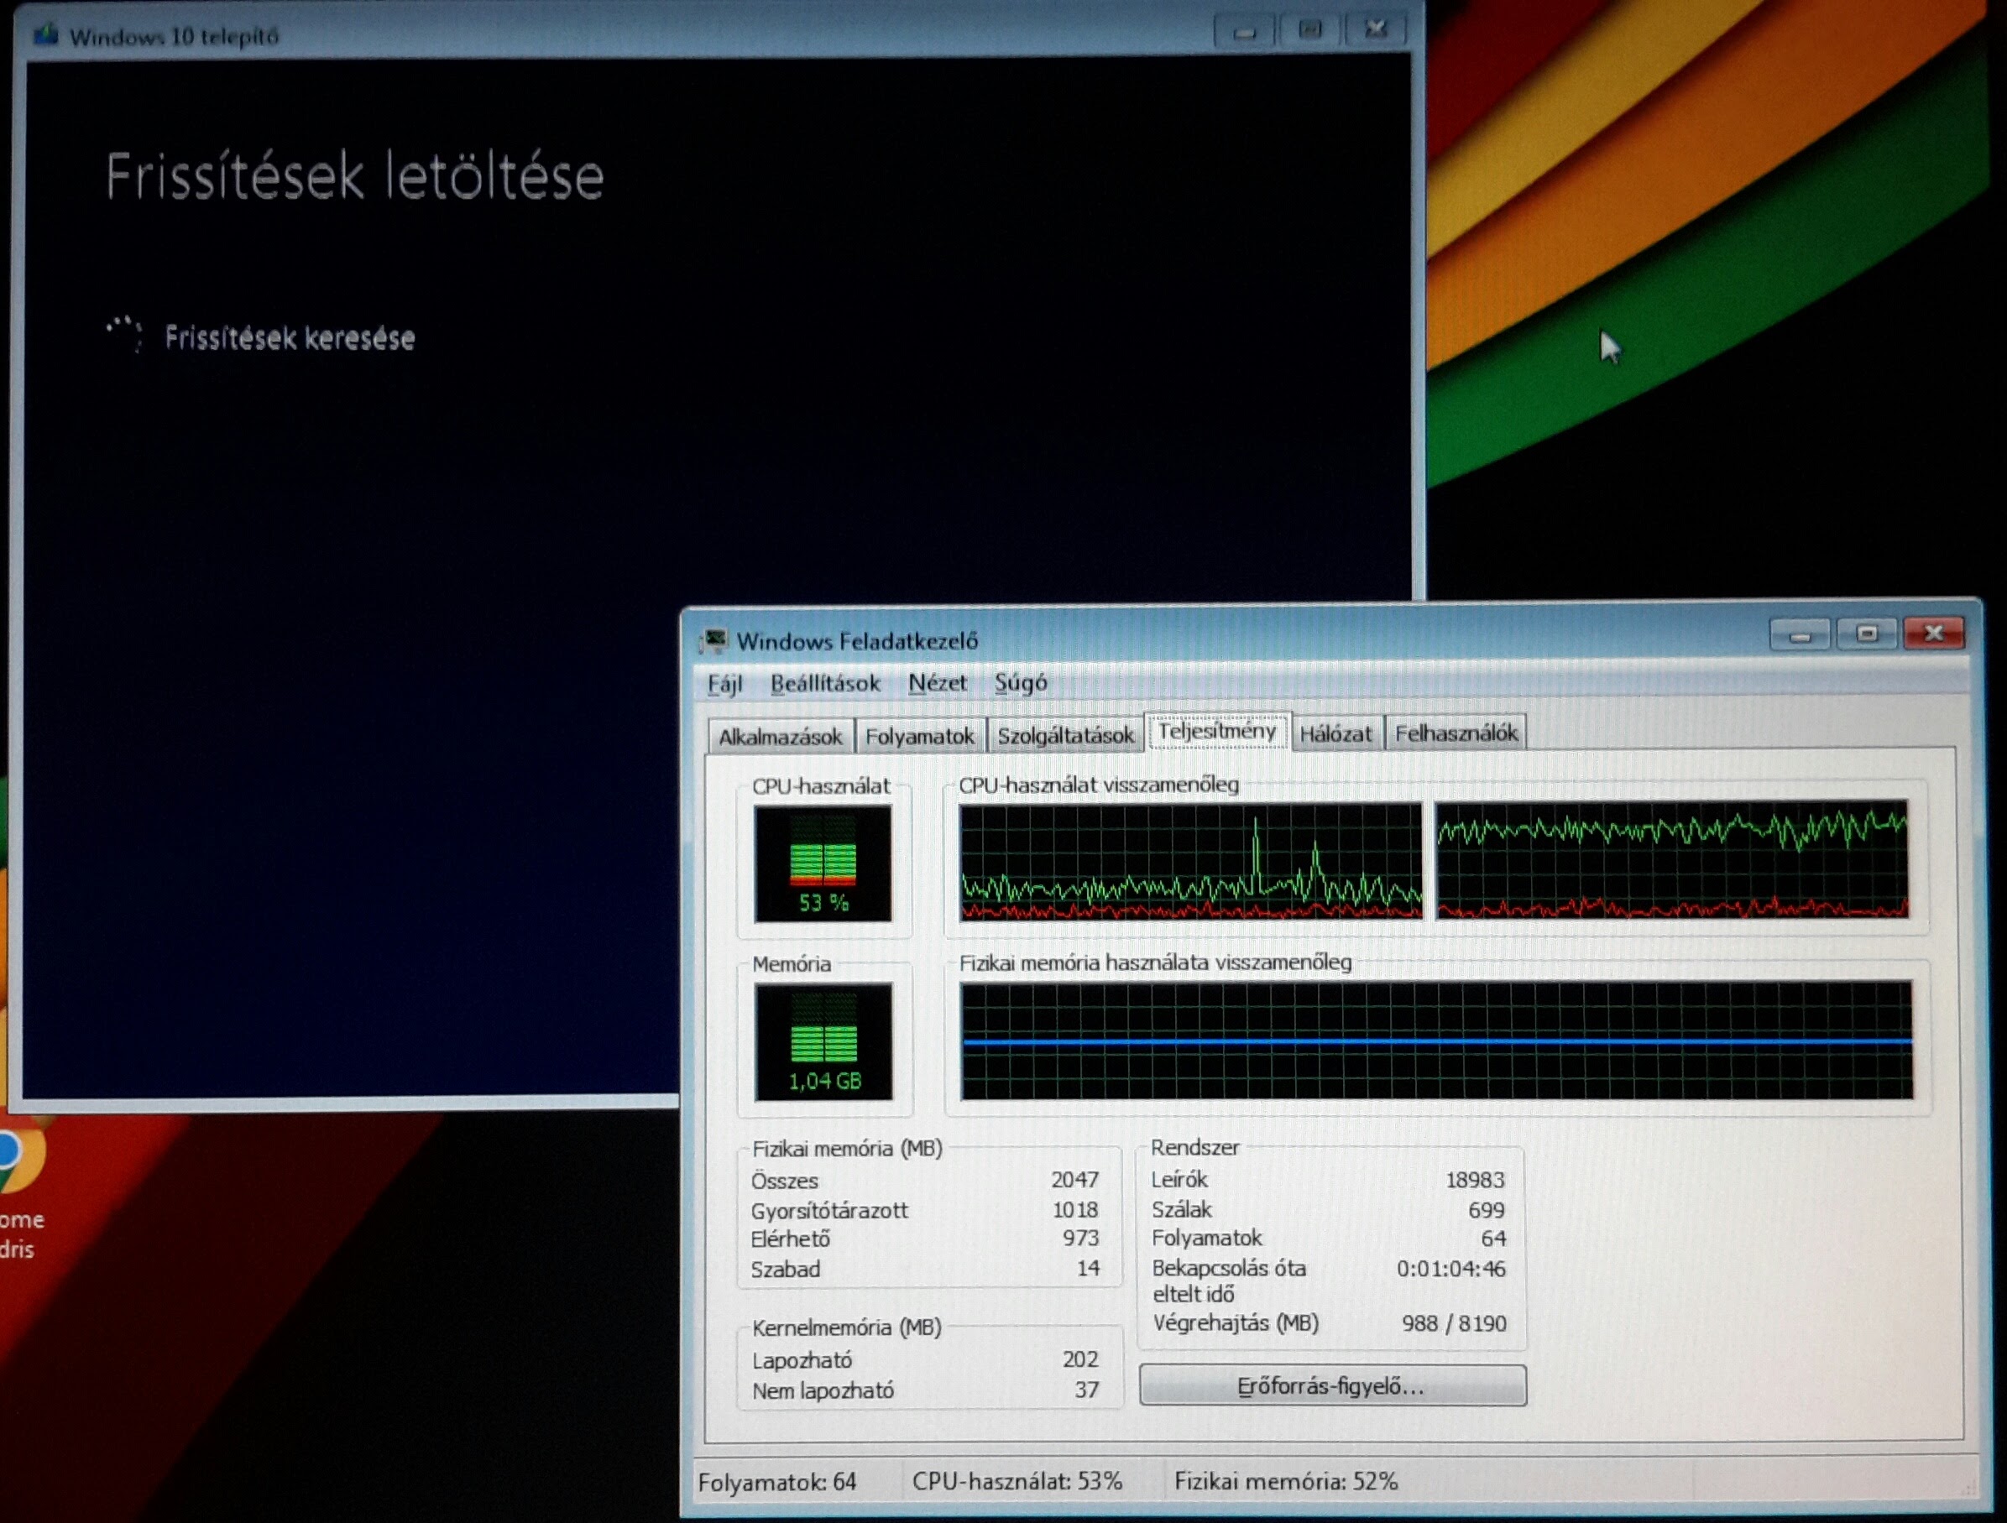
Task: Minimize the Windows 10 telepítő window
Action: (1245, 33)
